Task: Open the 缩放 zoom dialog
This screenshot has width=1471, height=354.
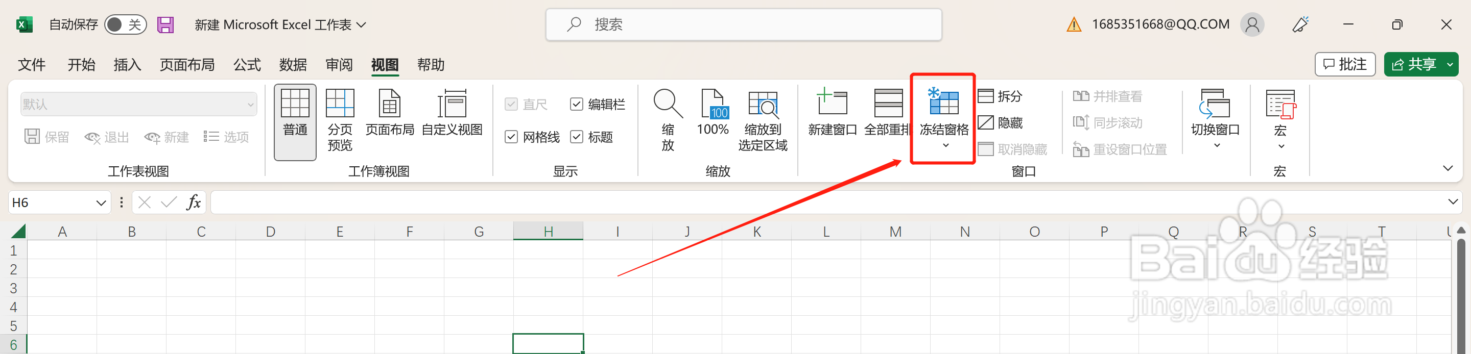Action: point(668,121)
